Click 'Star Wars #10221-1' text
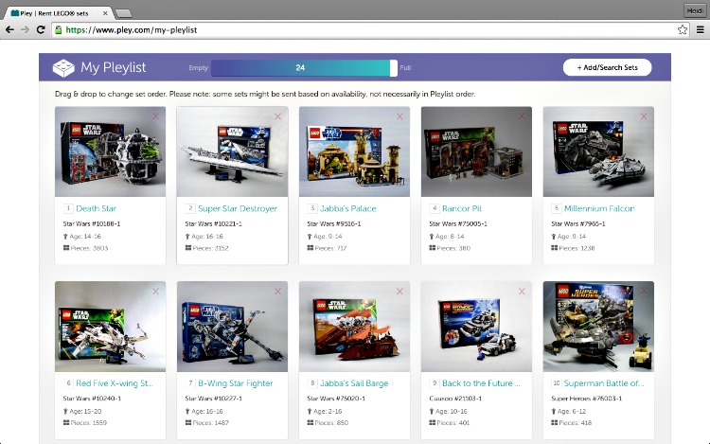 pyautogui.click(x=213, y=223)
